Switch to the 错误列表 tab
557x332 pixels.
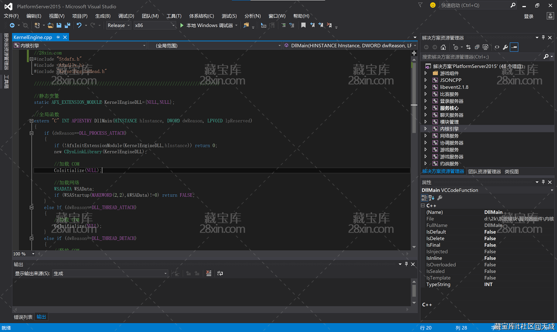point(23,317)
